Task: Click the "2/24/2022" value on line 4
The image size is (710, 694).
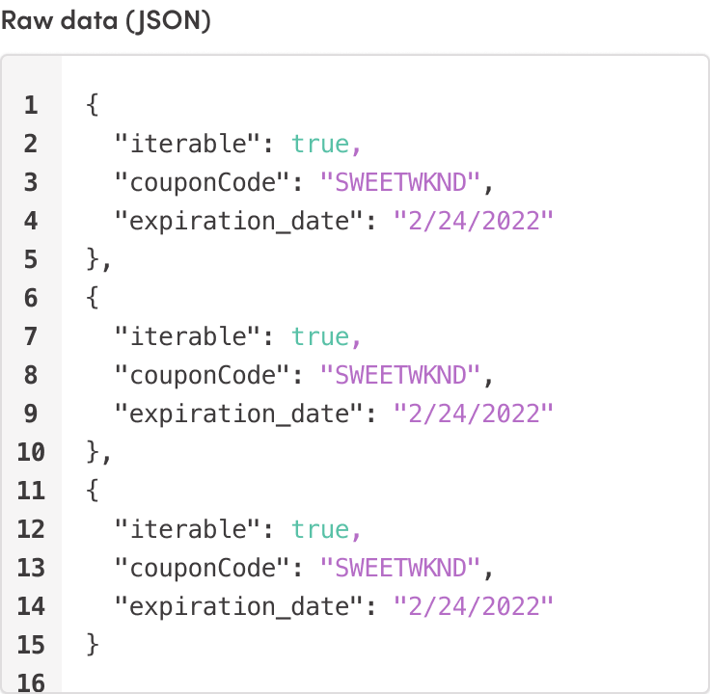Action: tap(474, 221)
